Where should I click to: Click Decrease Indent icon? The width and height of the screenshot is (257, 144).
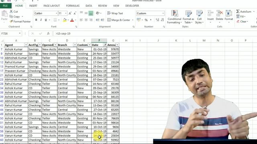[x=98, y=20]
